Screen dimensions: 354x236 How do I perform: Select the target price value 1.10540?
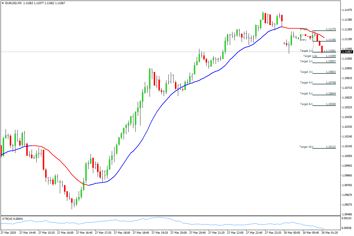(x=331, y=104)
